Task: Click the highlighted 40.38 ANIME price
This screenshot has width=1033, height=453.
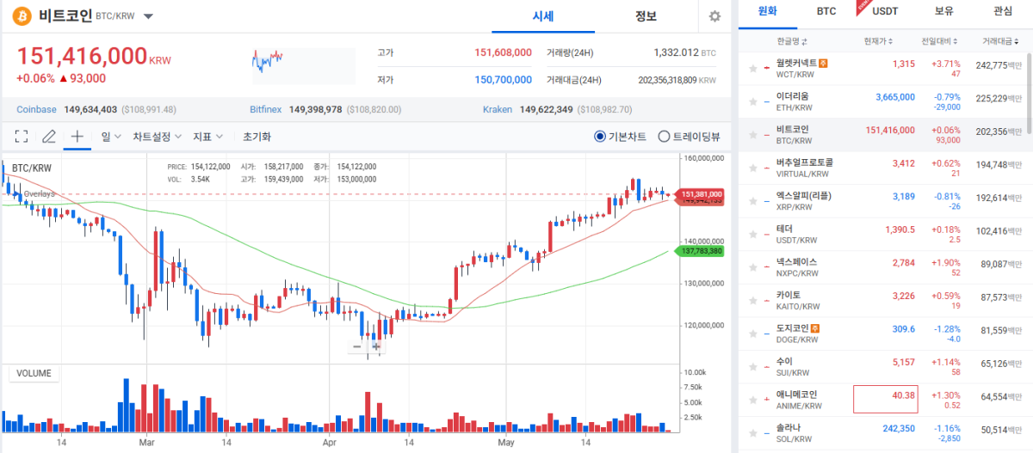Action: (x=887, y=400)
